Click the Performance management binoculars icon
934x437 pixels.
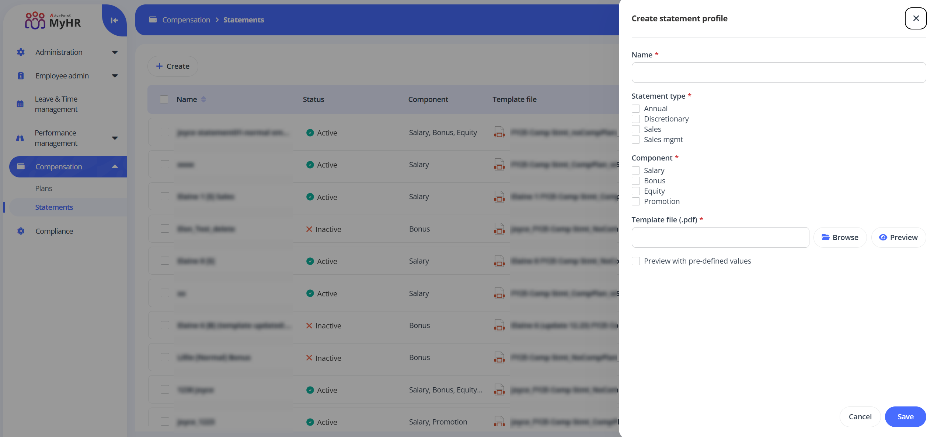point(20,138)
